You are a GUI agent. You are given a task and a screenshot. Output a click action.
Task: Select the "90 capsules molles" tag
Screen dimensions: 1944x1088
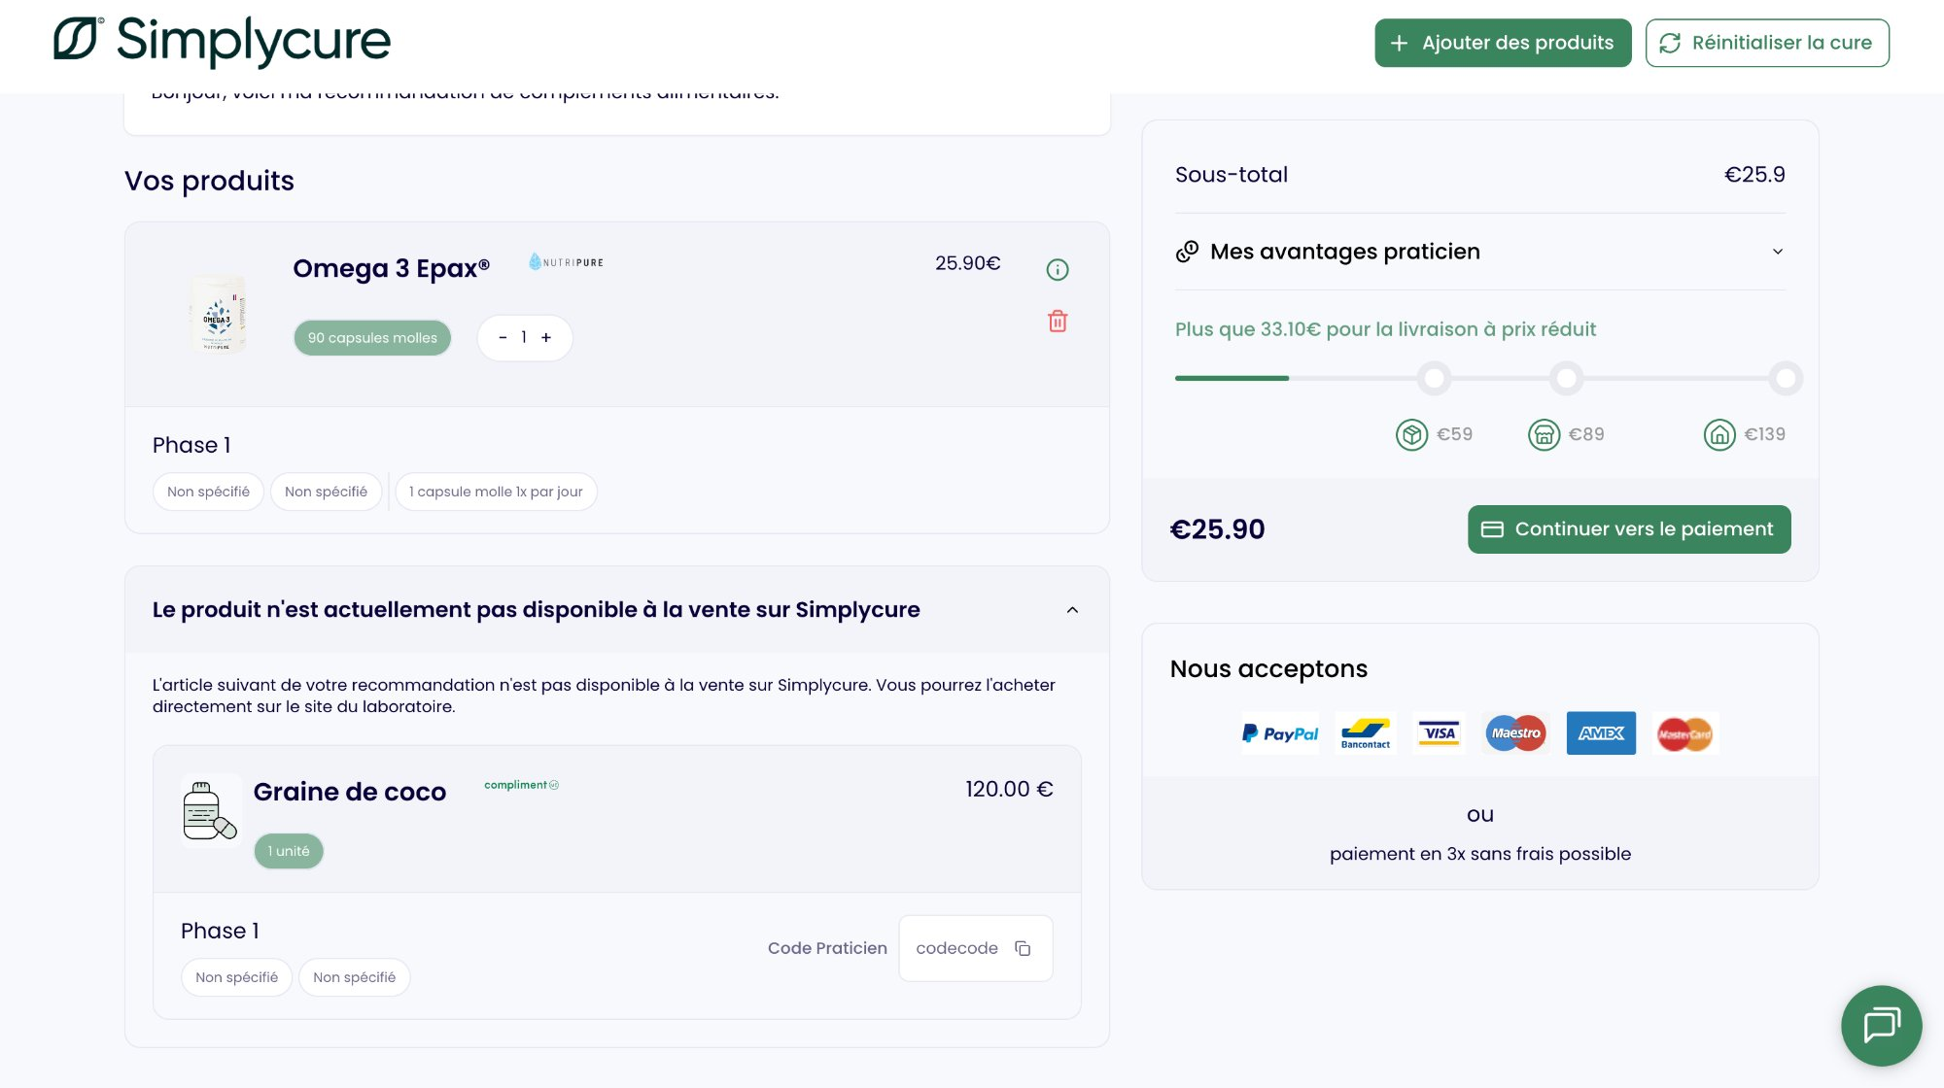(371, 337)
